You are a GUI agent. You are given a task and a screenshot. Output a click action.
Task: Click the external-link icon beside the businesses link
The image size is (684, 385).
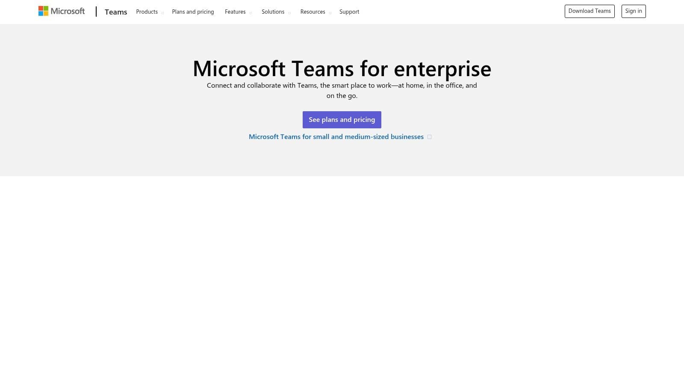tap(429, 136)
